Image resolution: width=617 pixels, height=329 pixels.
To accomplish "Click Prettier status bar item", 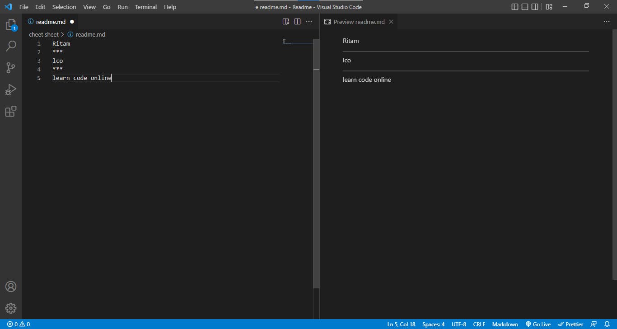I will (570, 324).
